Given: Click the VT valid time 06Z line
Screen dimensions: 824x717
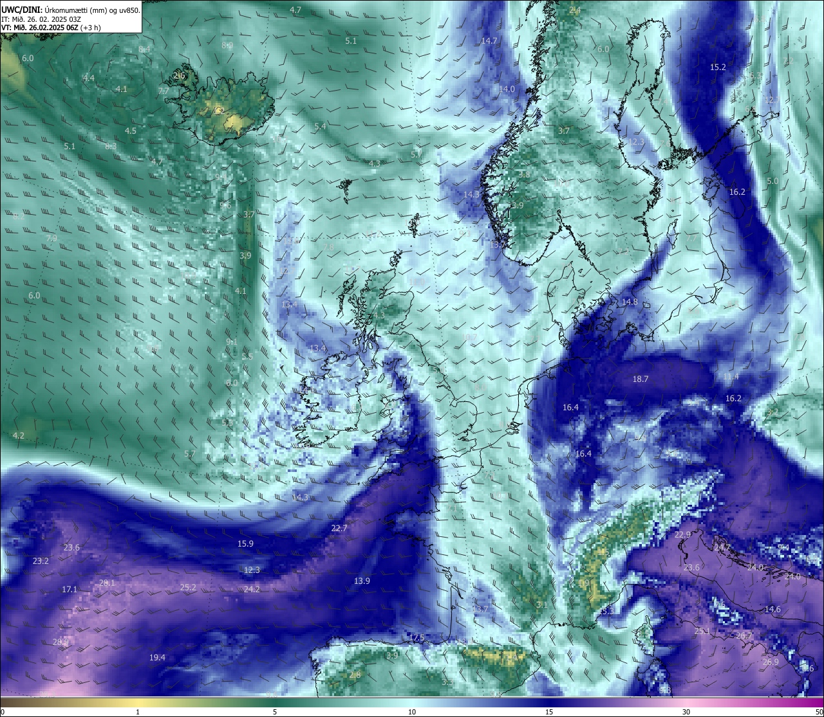Looking at the screenshot, I should pos(51,28).
